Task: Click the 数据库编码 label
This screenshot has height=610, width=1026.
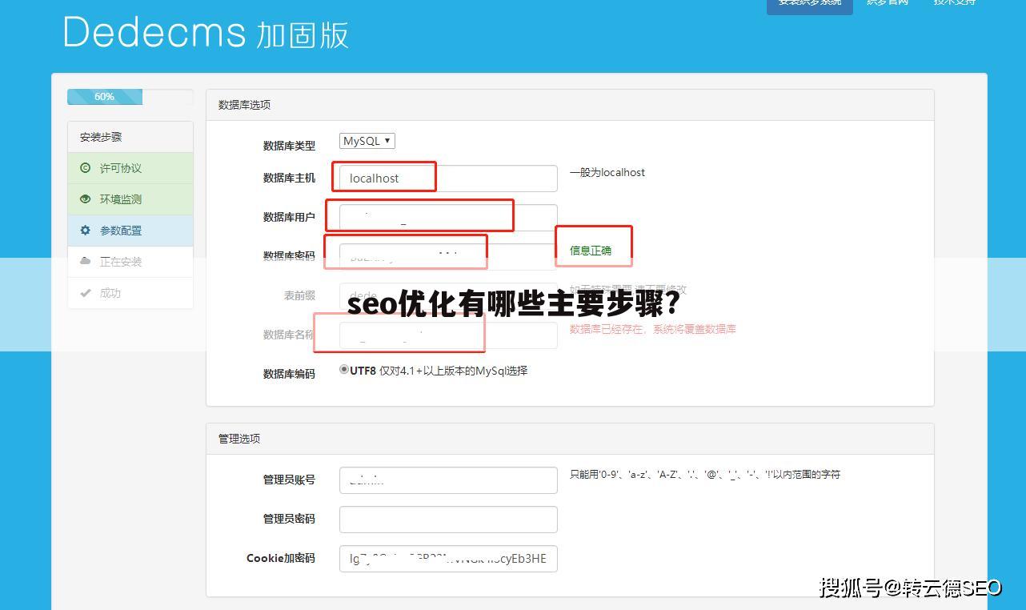Action: point(289,374)
